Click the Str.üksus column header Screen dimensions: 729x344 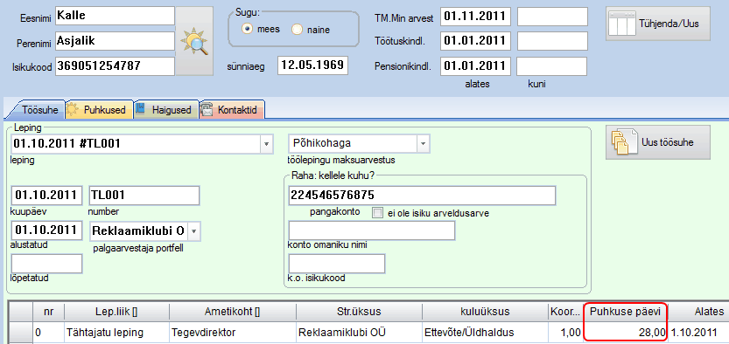(x=359, y=313)
